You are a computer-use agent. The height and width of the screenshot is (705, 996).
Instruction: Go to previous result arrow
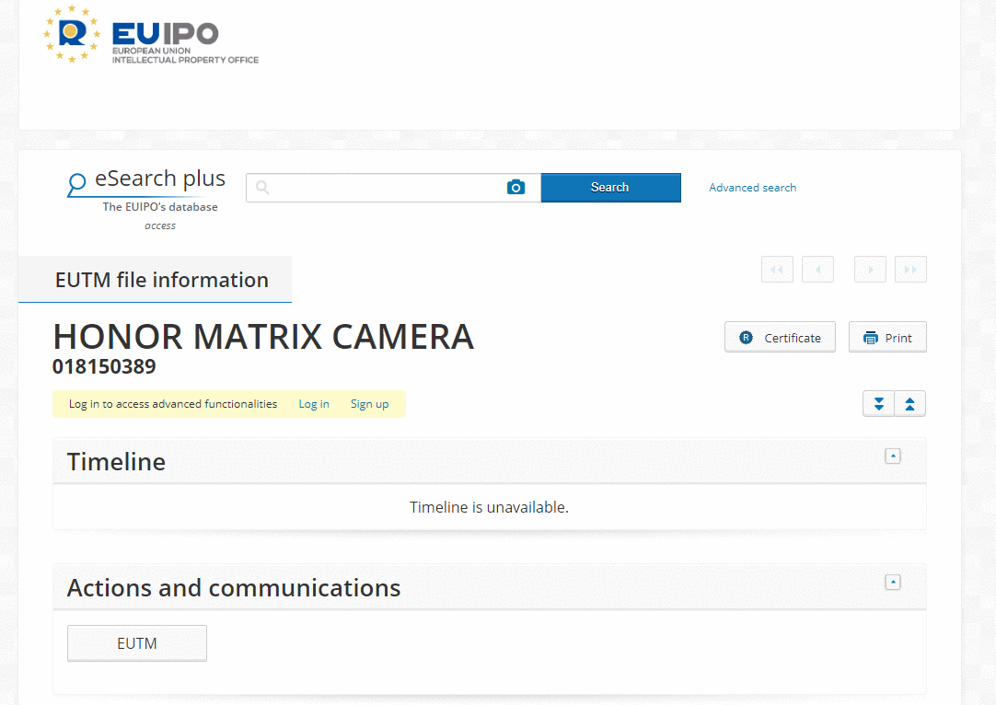pos(817,270)
